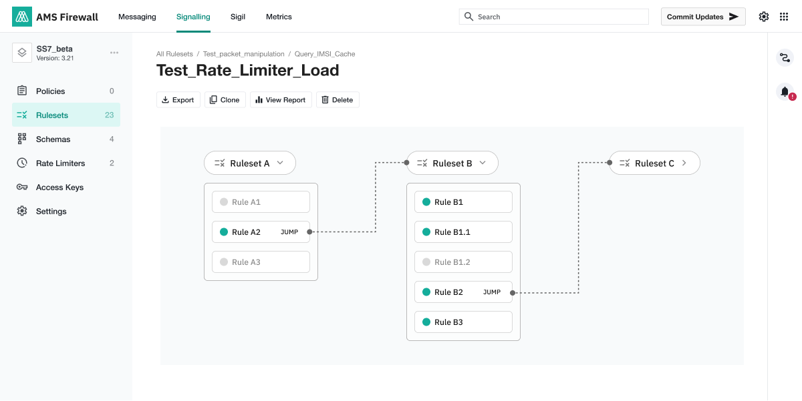Click the Commit Updates button label
Image resolution: width=802 pixels, height=401 pixels.
tap(695, 17)
